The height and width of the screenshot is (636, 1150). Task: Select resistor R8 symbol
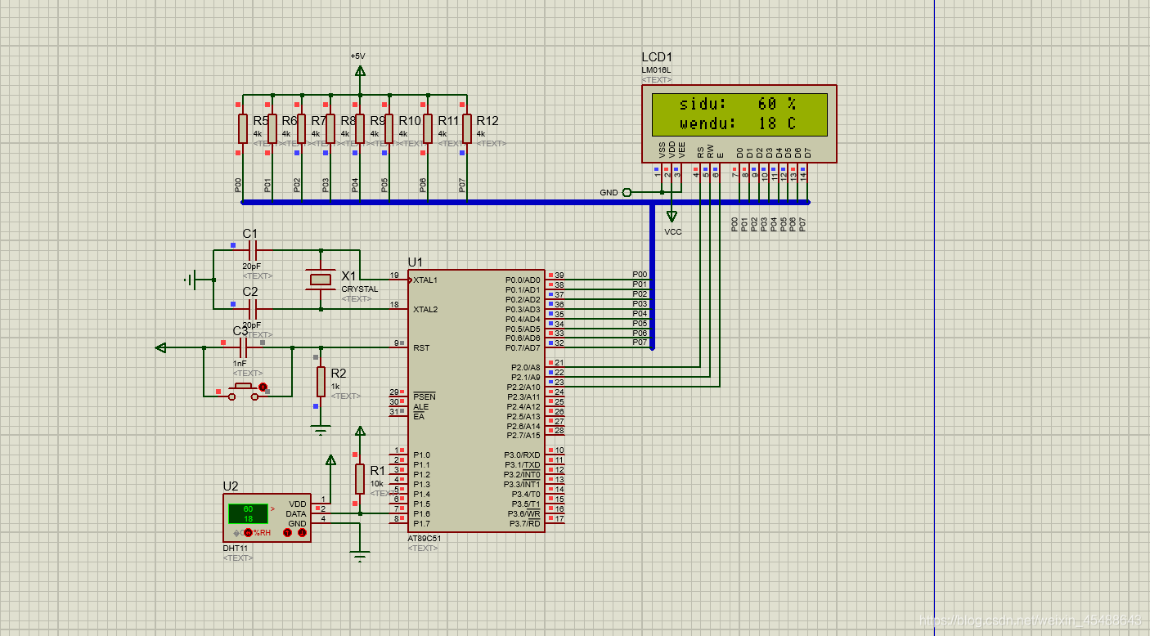[330, 128]
